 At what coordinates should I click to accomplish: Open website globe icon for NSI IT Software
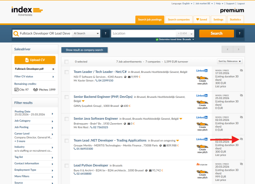pyautogui.click(x=125, y=77)
